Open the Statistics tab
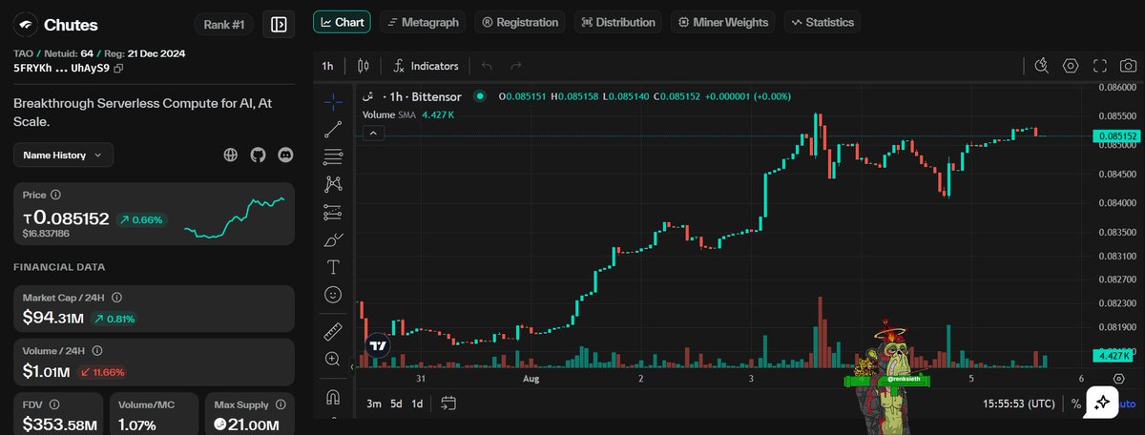The width and height of the screenshot is (1145, 435). tap(822, 22)
